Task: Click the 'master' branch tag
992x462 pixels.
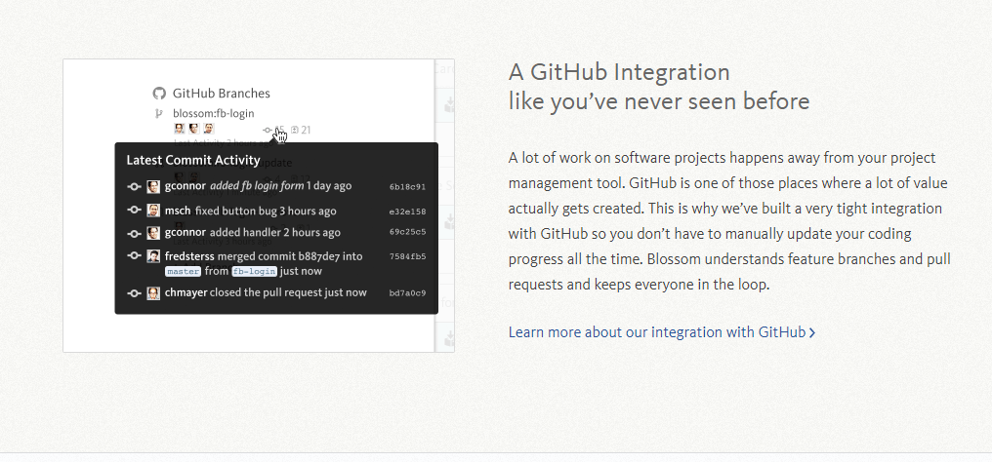Action: pyautogui.click(x=183, y=271)
